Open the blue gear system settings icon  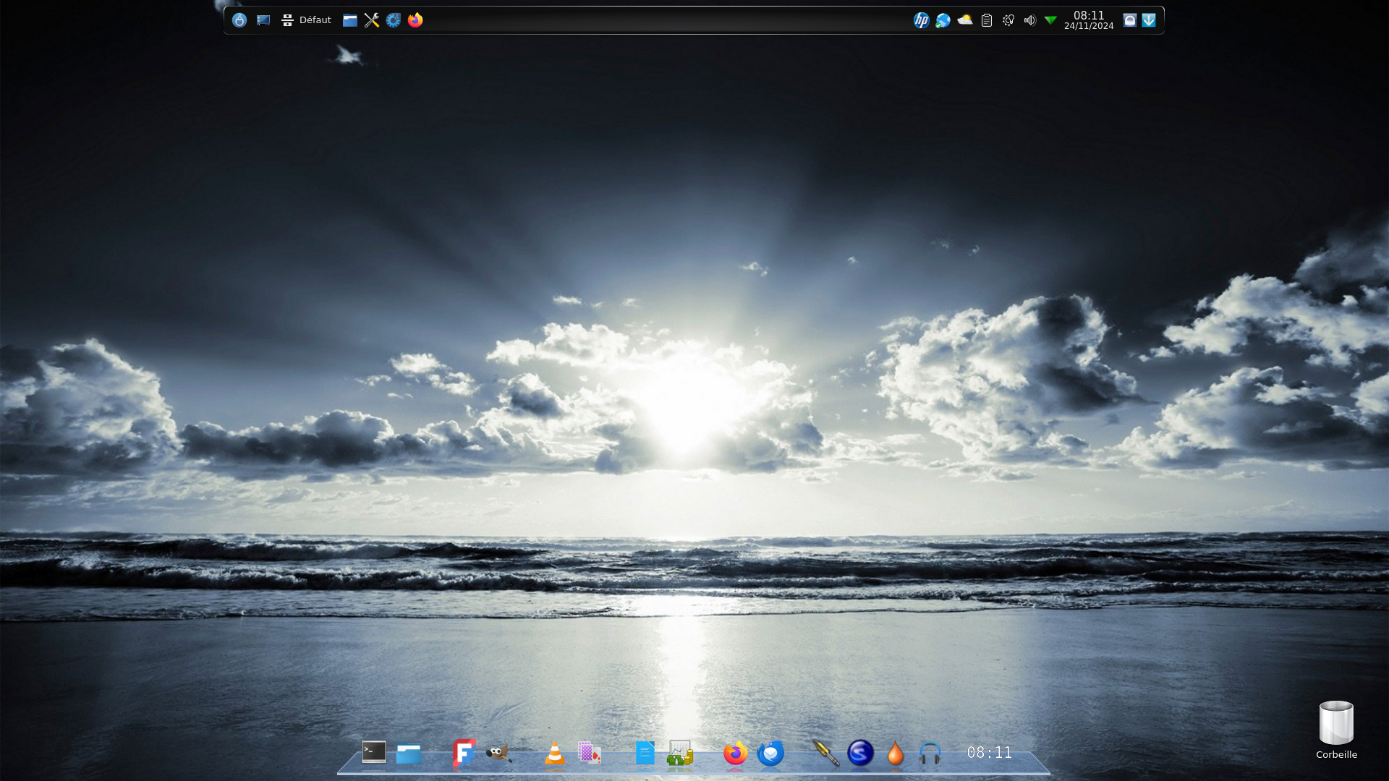click(x=394, y=20)
